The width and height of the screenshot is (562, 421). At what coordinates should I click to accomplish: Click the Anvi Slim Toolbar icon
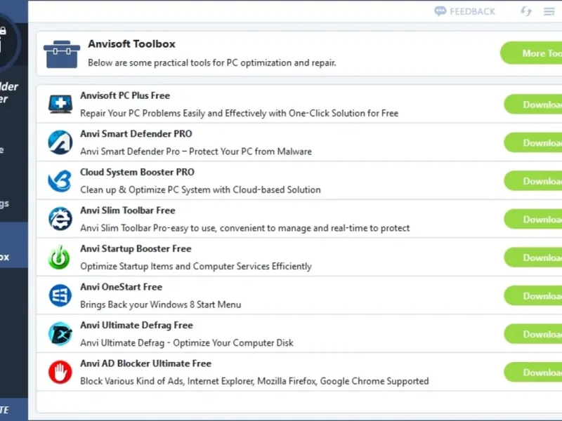60,219
